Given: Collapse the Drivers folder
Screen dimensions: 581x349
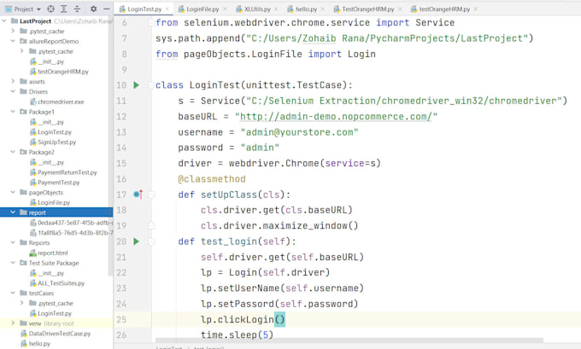Looking at the screenshot, I should 13,91.
